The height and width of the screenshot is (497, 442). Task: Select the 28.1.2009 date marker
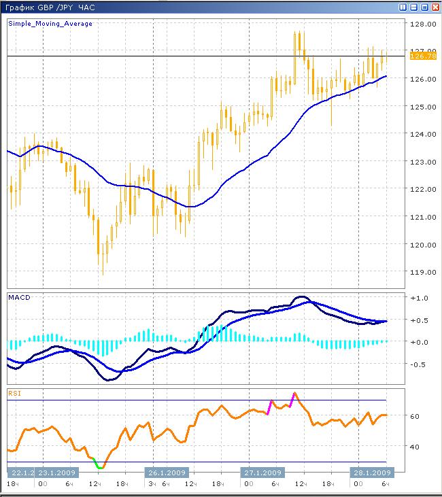371,473
